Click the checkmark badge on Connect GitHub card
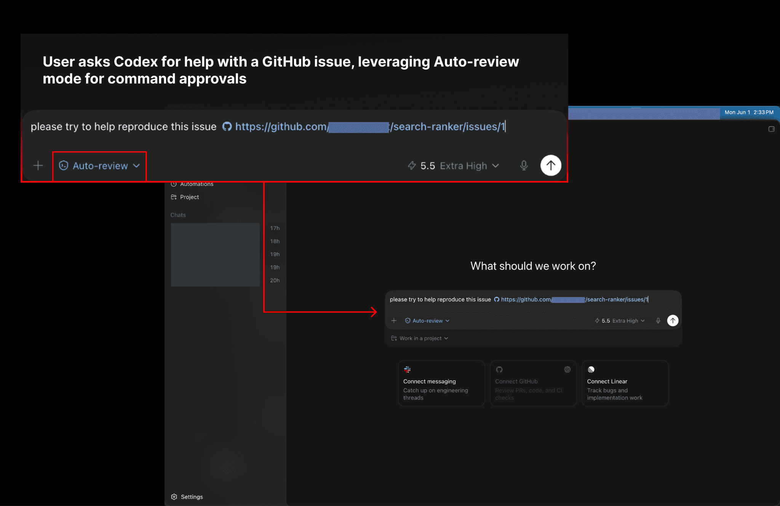Screen dimensions: 780x506 pyautogui.click(x=567, y=369)
